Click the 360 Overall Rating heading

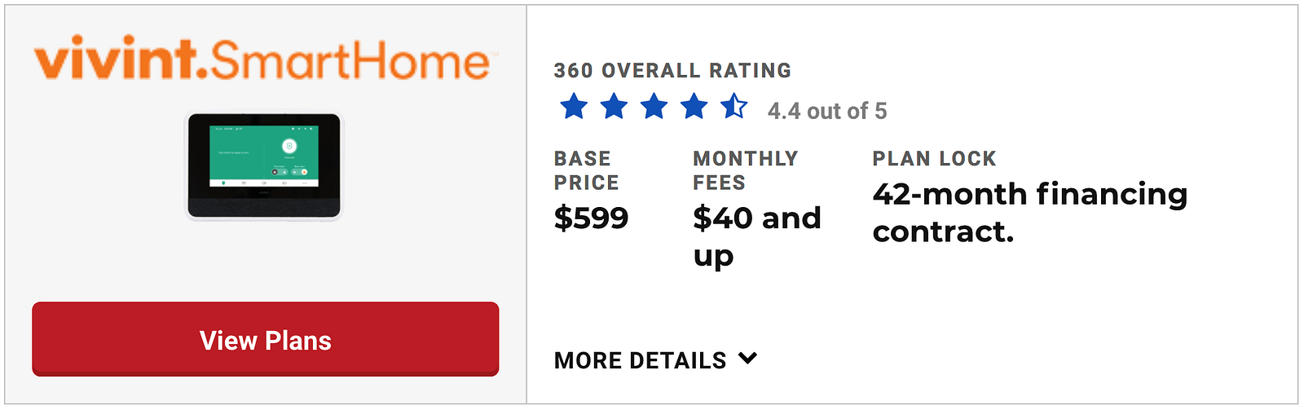pyautogui.click(x=672, y=71)
